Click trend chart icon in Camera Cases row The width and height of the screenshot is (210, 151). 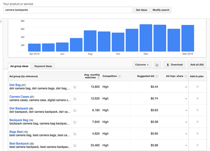(x=75, y=98)
